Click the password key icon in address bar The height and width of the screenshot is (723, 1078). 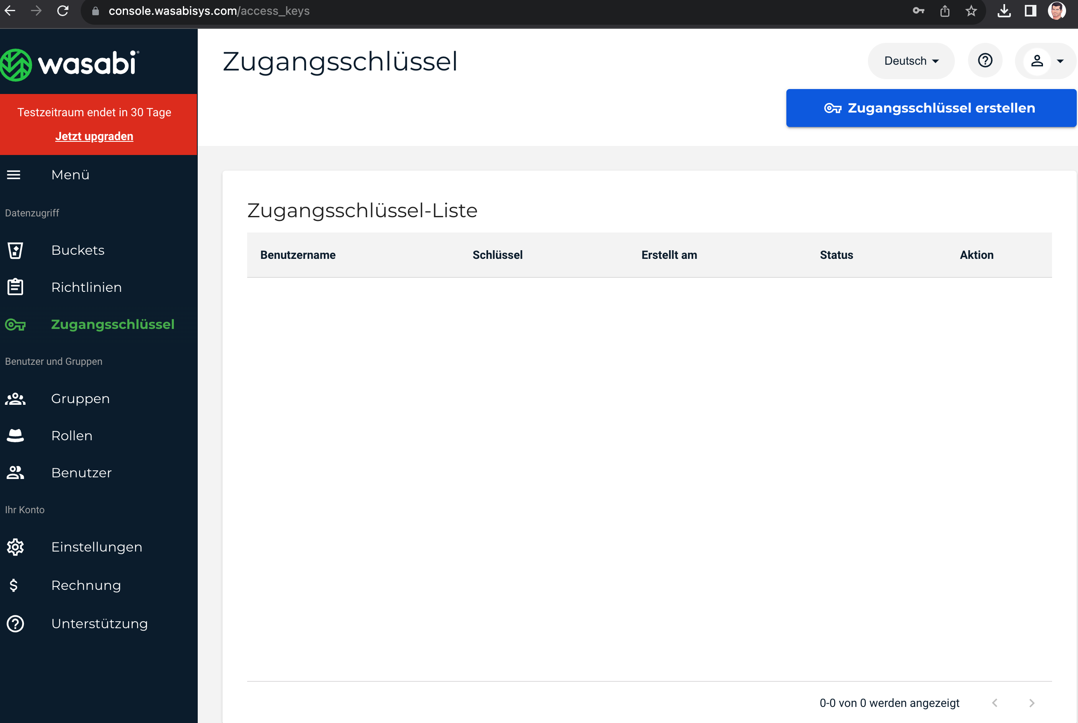coord(918,11)
